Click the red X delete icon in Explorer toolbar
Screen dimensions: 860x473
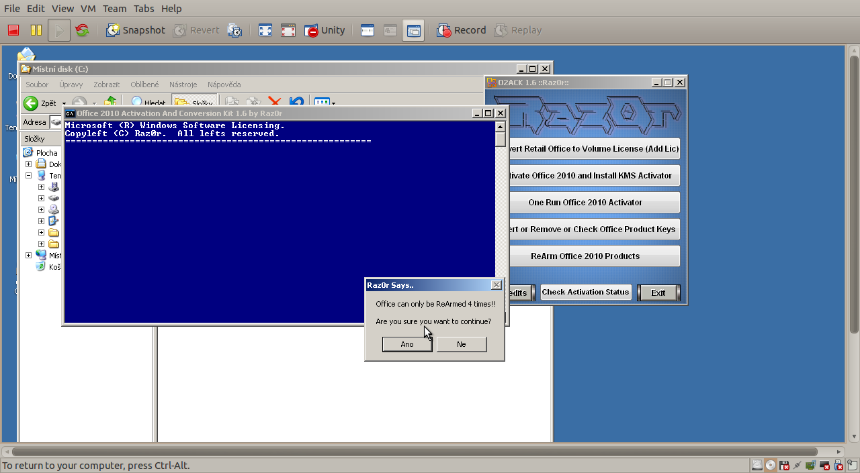[274, 103]
